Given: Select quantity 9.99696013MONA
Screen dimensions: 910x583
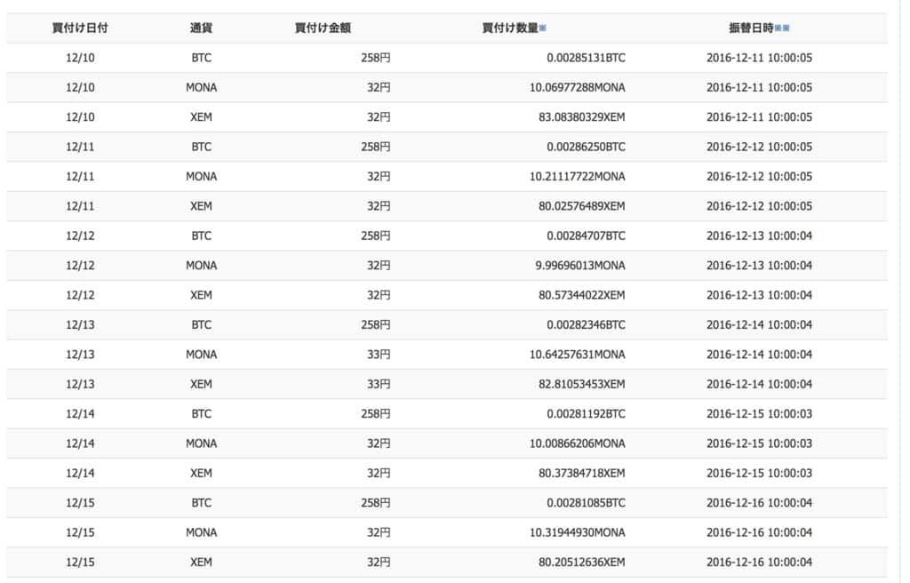Looking at the screenshot, I should pos(580,266).
